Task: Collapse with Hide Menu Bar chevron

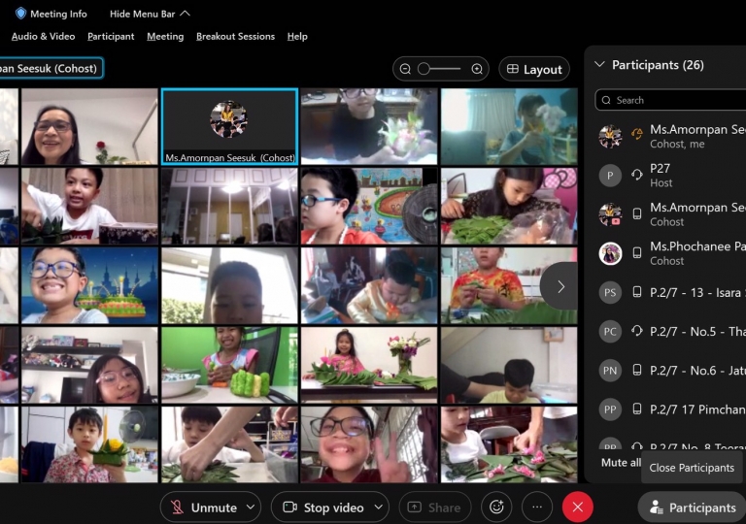Action: [x=186, y=14]
